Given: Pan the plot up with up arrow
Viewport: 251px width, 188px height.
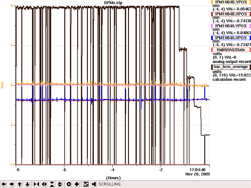Looking at the screenshot, I should click(x=19, y=184).
